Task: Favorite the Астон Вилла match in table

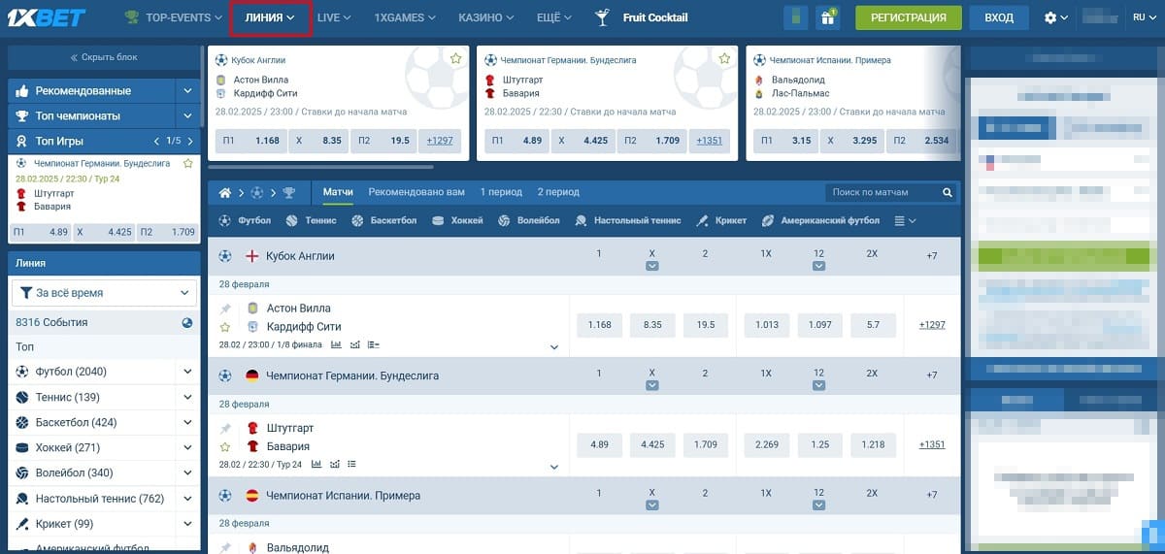Action: click(225, 327)
